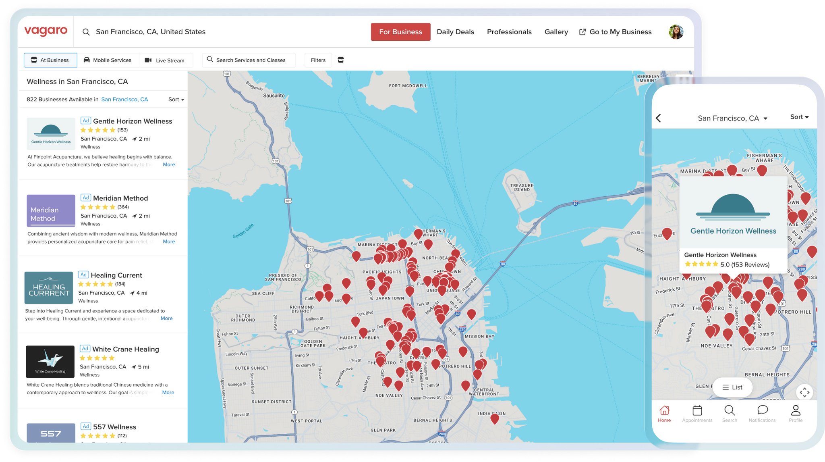Viewport: 825px width, 462px height.
Task: Open the Meridian Method listing title
Action: [120, 198]
